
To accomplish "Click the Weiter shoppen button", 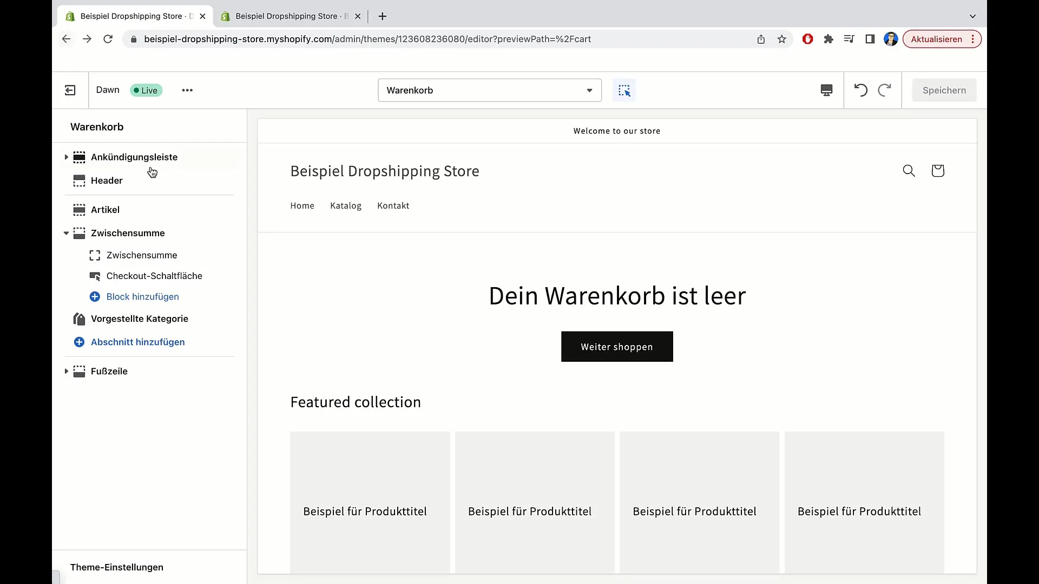I will [x=617, y=347].
